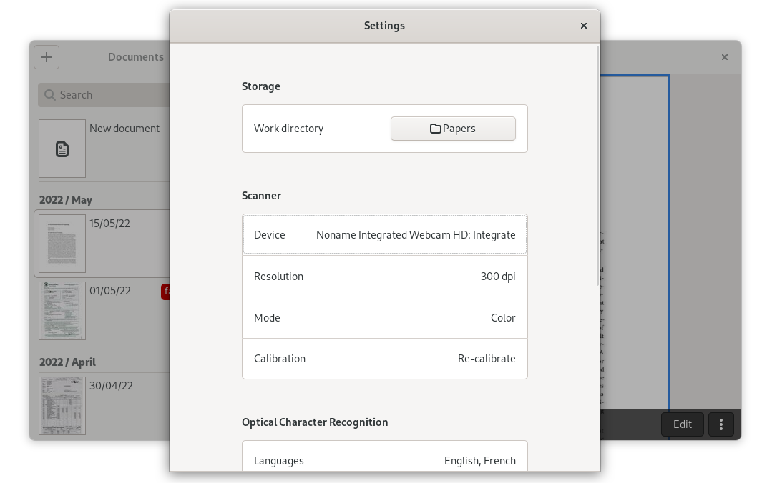Click the Settings dialog scrollbar
This screenshot has height=483, width=772.
597,166
